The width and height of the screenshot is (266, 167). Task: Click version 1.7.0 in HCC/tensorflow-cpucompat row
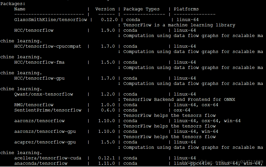108,46
